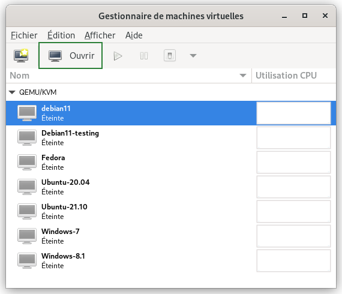
Task: Click the shut down VM icon
Action: click(x=170, y=56)
